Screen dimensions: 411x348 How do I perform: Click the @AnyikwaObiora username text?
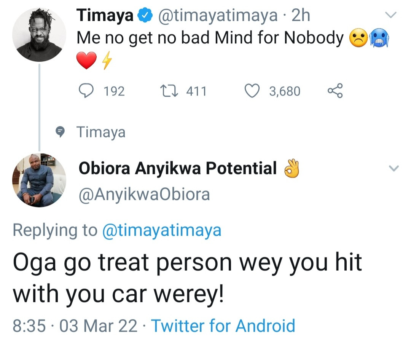pos(143,194)
